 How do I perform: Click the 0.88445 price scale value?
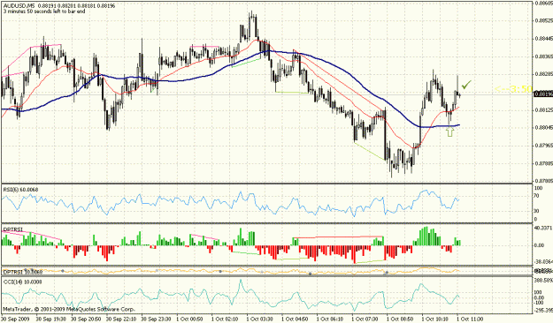point(543,39)
